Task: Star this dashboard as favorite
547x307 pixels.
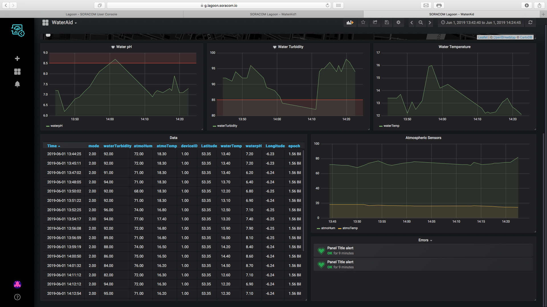Action: [363, 22]
